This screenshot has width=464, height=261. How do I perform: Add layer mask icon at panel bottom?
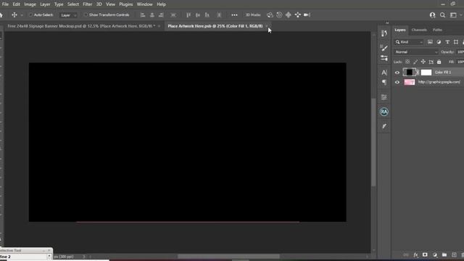(425, 254)
